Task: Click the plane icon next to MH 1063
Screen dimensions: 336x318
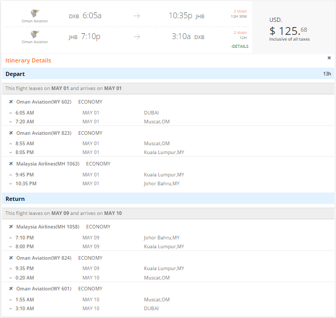Action: click(11, 164)
